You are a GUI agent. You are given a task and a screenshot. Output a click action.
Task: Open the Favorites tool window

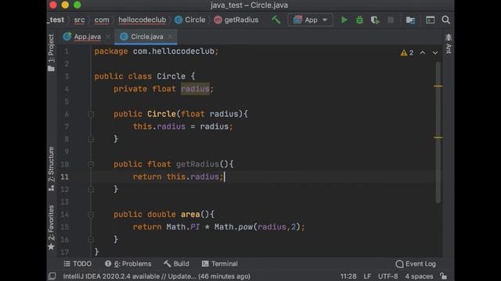point(51,227)
